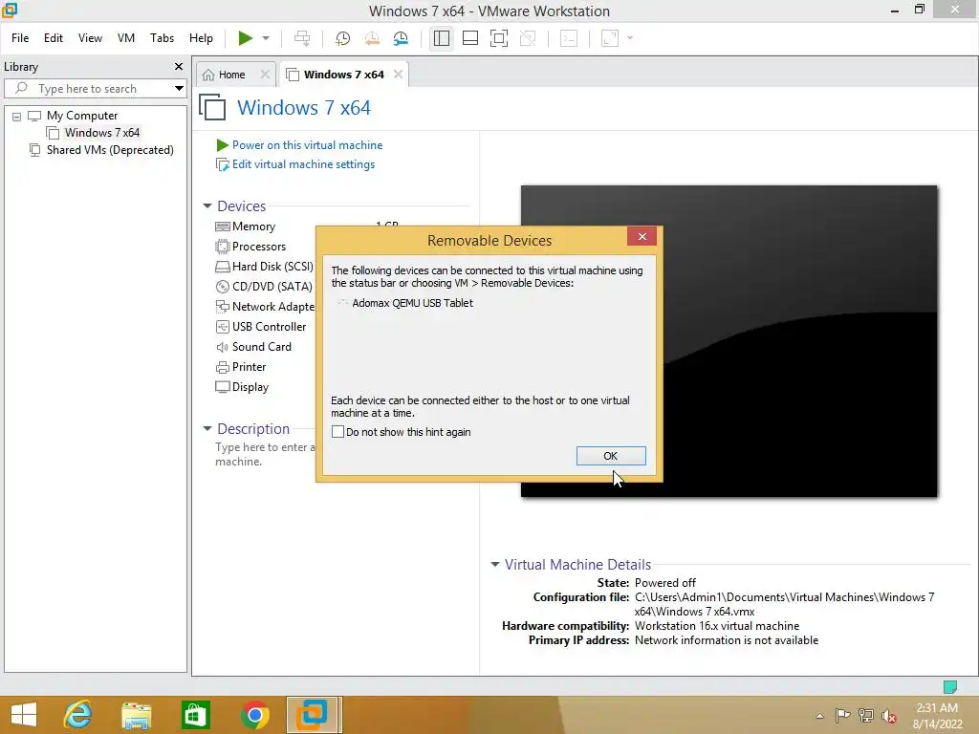Open the Snapshot Manager icon
The width and height of the screenshot is (979, 734).
pos(401,38)
